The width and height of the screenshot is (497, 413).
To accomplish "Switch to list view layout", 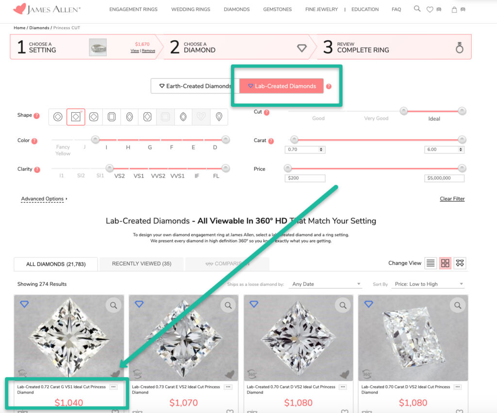I will tap(430, 263).
